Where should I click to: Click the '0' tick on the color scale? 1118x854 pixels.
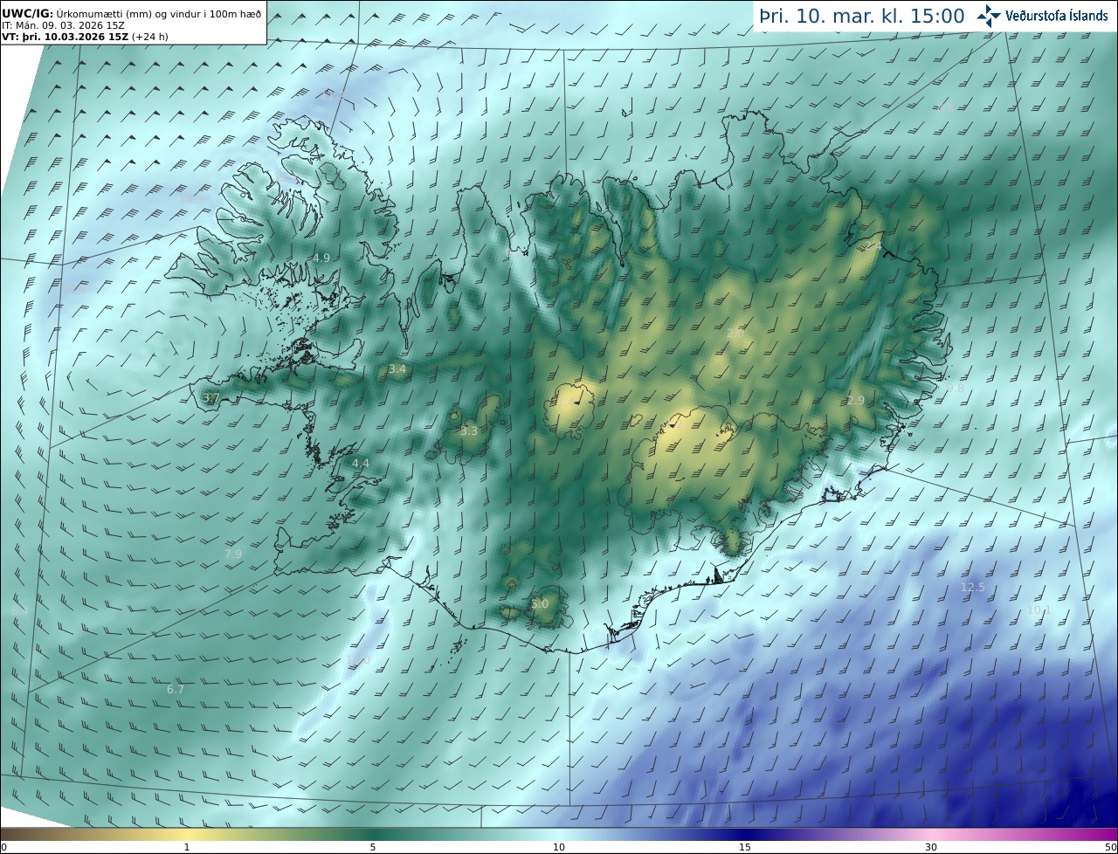[x=3, y=847]
